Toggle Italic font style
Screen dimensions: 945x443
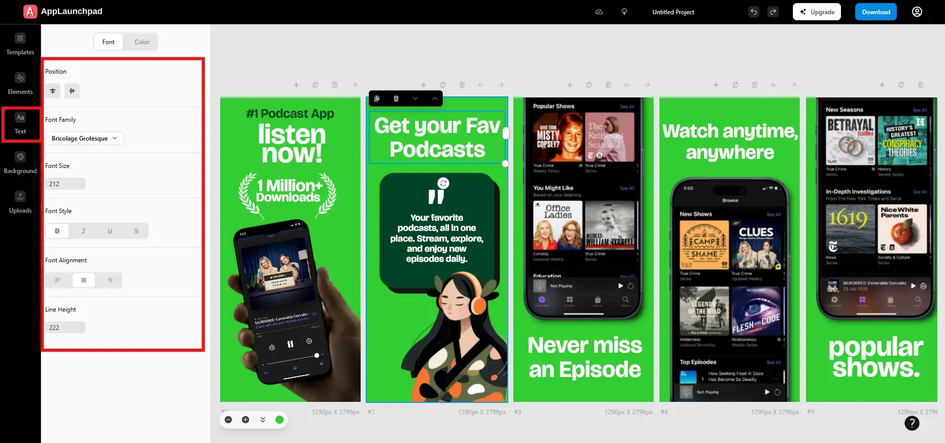click(84, 231)
